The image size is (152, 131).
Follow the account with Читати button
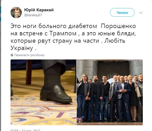(x=122, y=13)
